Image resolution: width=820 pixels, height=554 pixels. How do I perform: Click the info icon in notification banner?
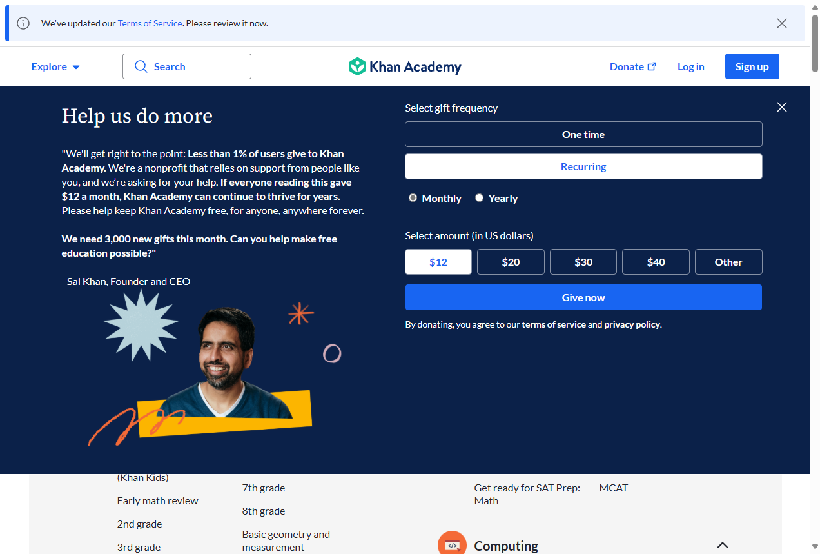23,23
